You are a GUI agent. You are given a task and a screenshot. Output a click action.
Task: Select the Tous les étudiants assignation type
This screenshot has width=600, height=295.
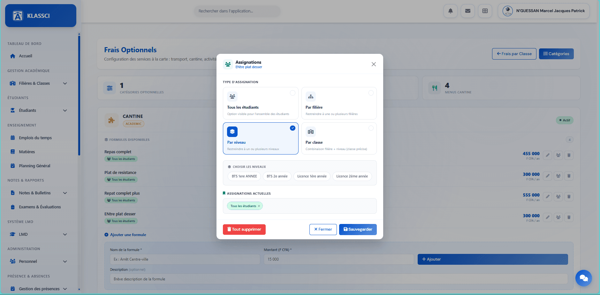coord(261,103)
